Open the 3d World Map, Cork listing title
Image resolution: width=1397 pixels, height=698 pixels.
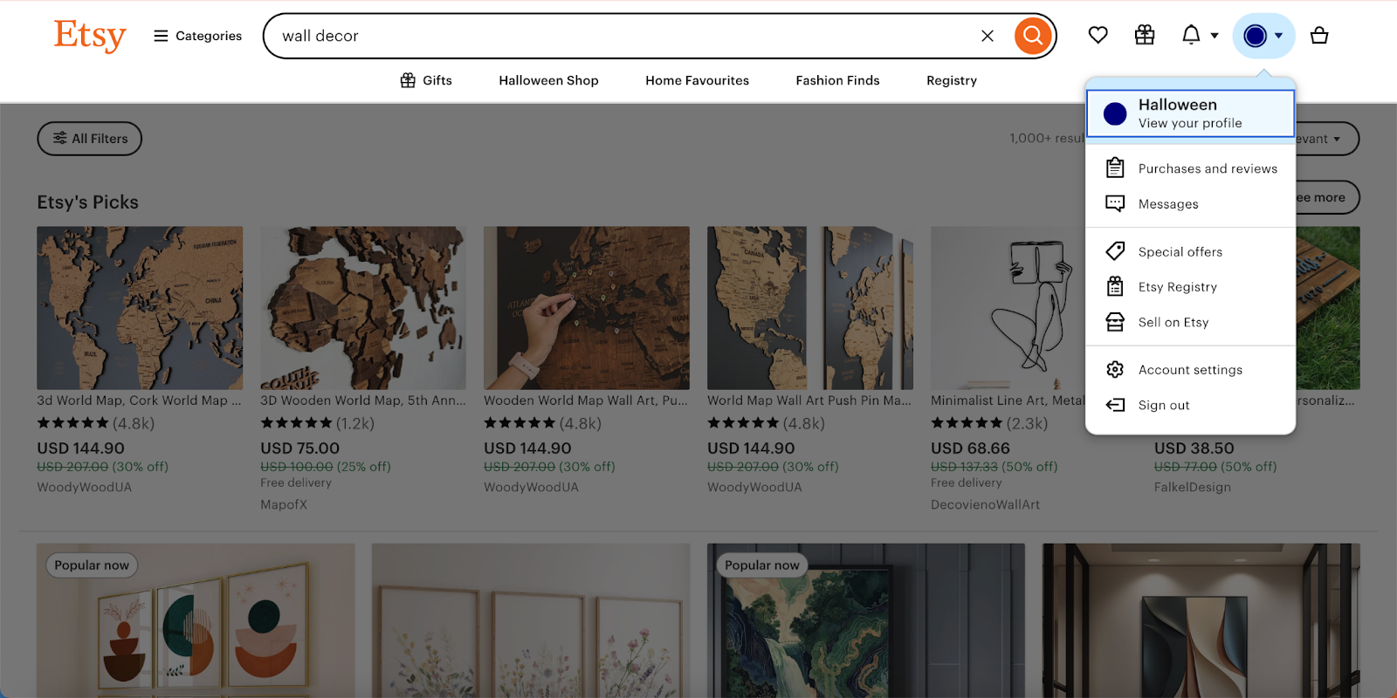(x=139, y=400)
